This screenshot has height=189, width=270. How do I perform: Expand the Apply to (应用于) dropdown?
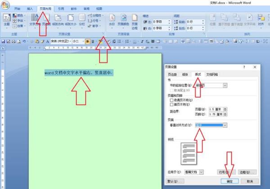(x=201, y=172)
